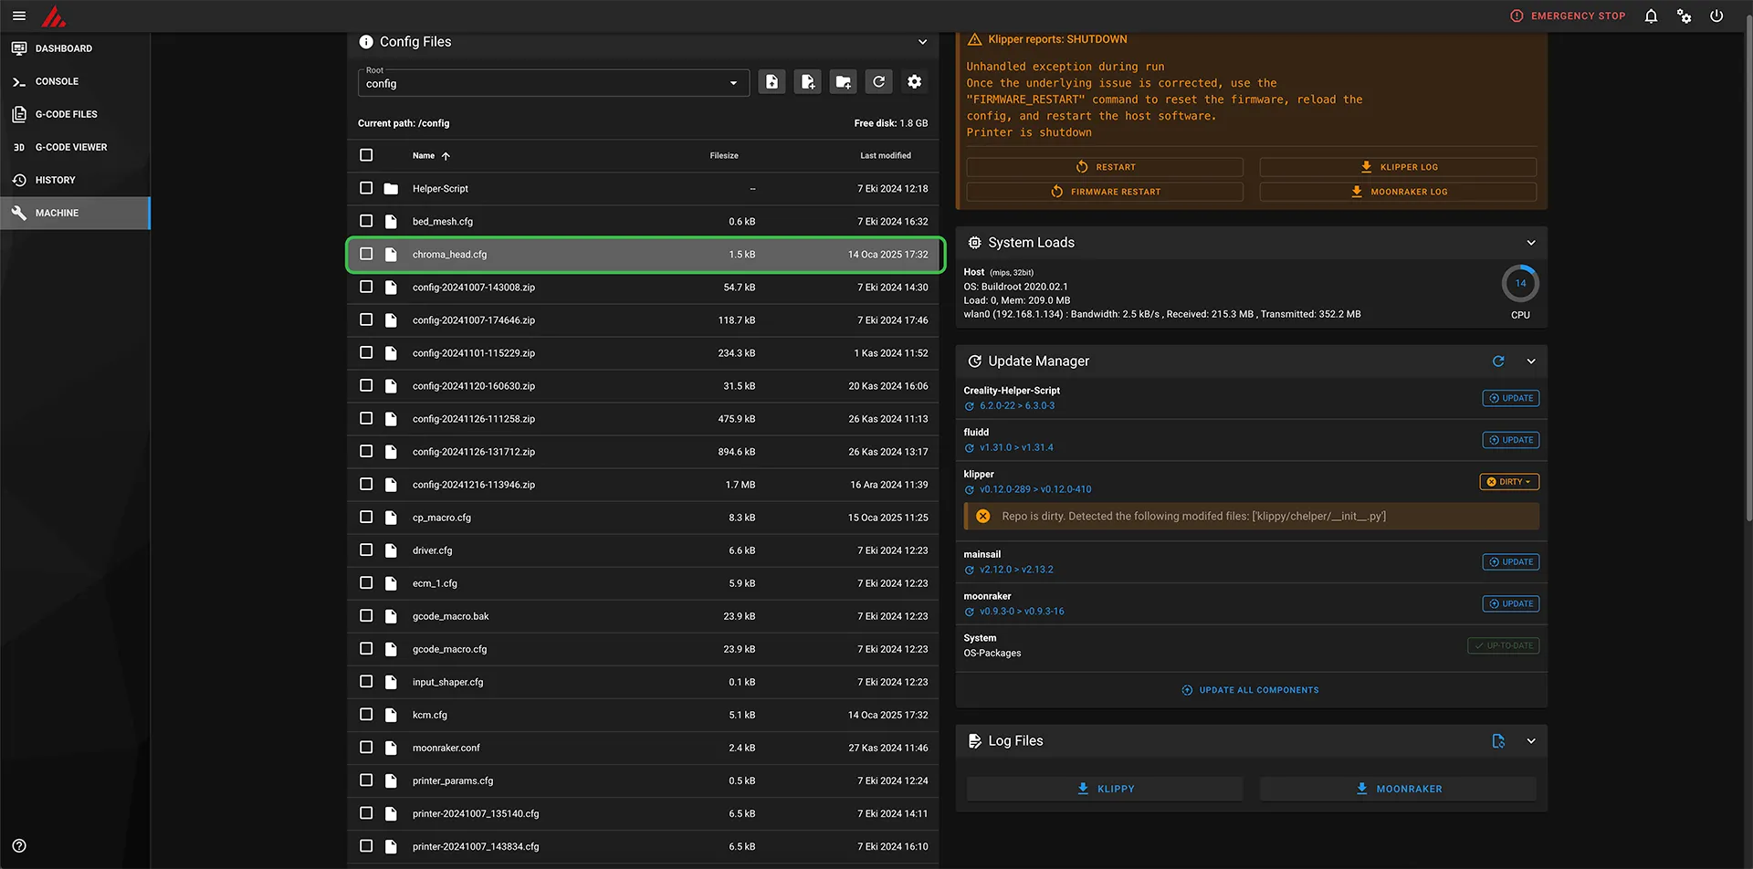Open the help question mark icon
Screen dimensions: 1753x869
(x=19, y=845)
